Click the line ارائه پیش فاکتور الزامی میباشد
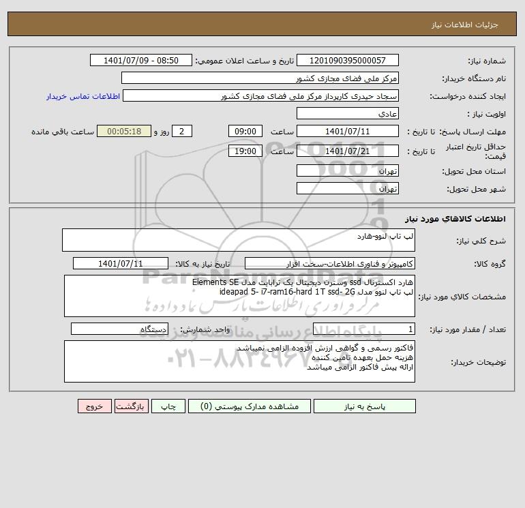This screenshot has height=508, width=525. tap(360, 368)
